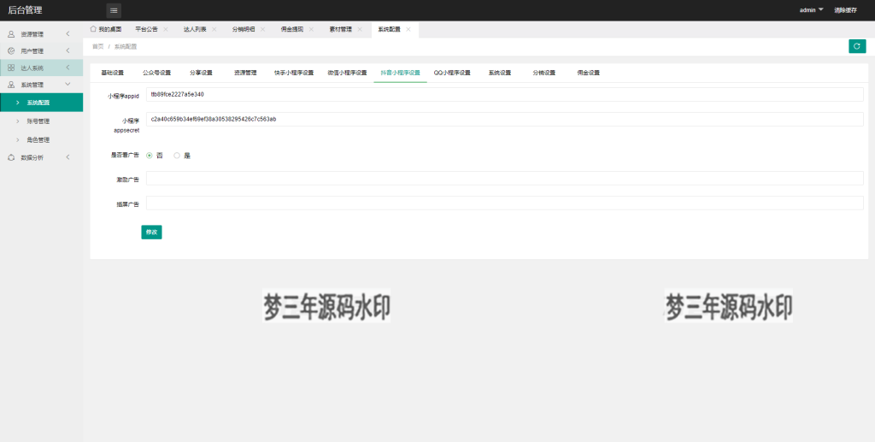
Task: Click the 资源管理 sidebar person icon
Action: pos(11,34)
